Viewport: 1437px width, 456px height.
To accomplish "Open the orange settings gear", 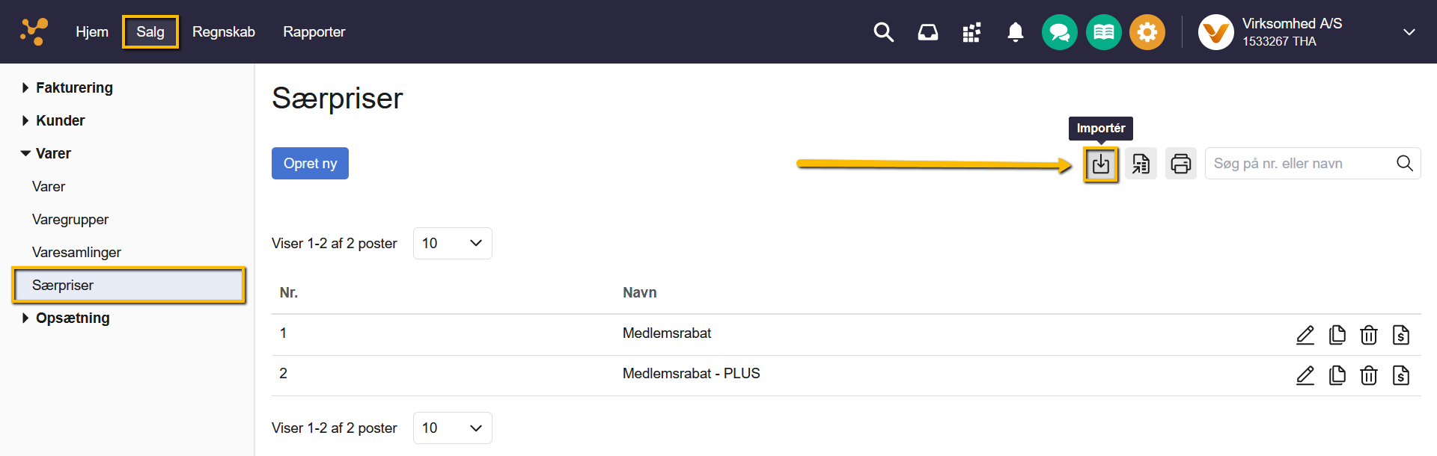I will (1147, 32).
